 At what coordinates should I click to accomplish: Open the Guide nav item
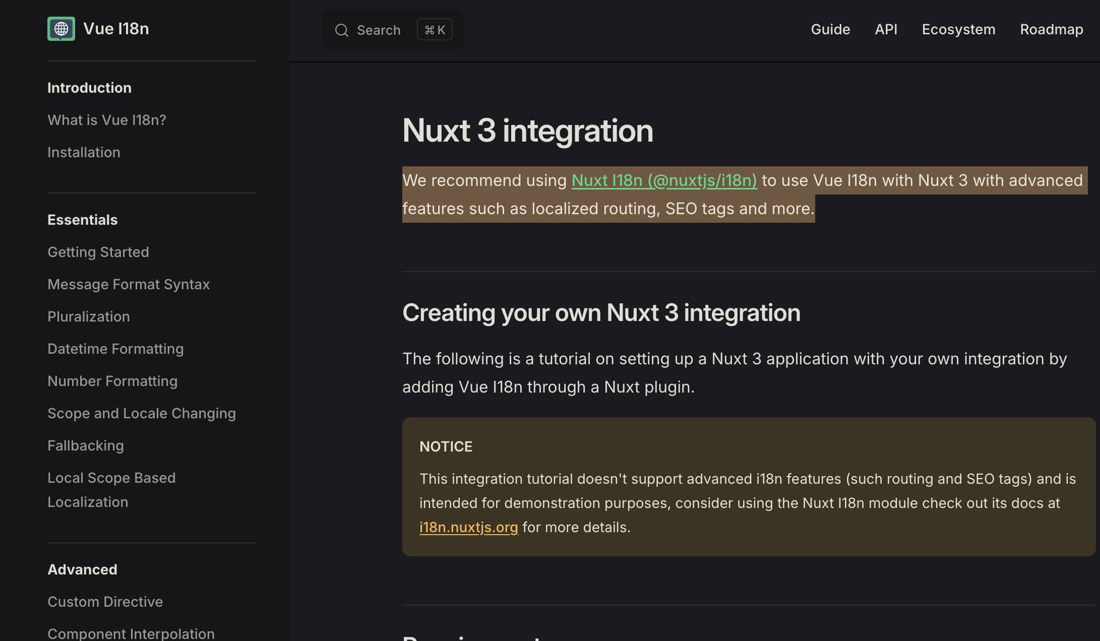[x=830, y=29]
